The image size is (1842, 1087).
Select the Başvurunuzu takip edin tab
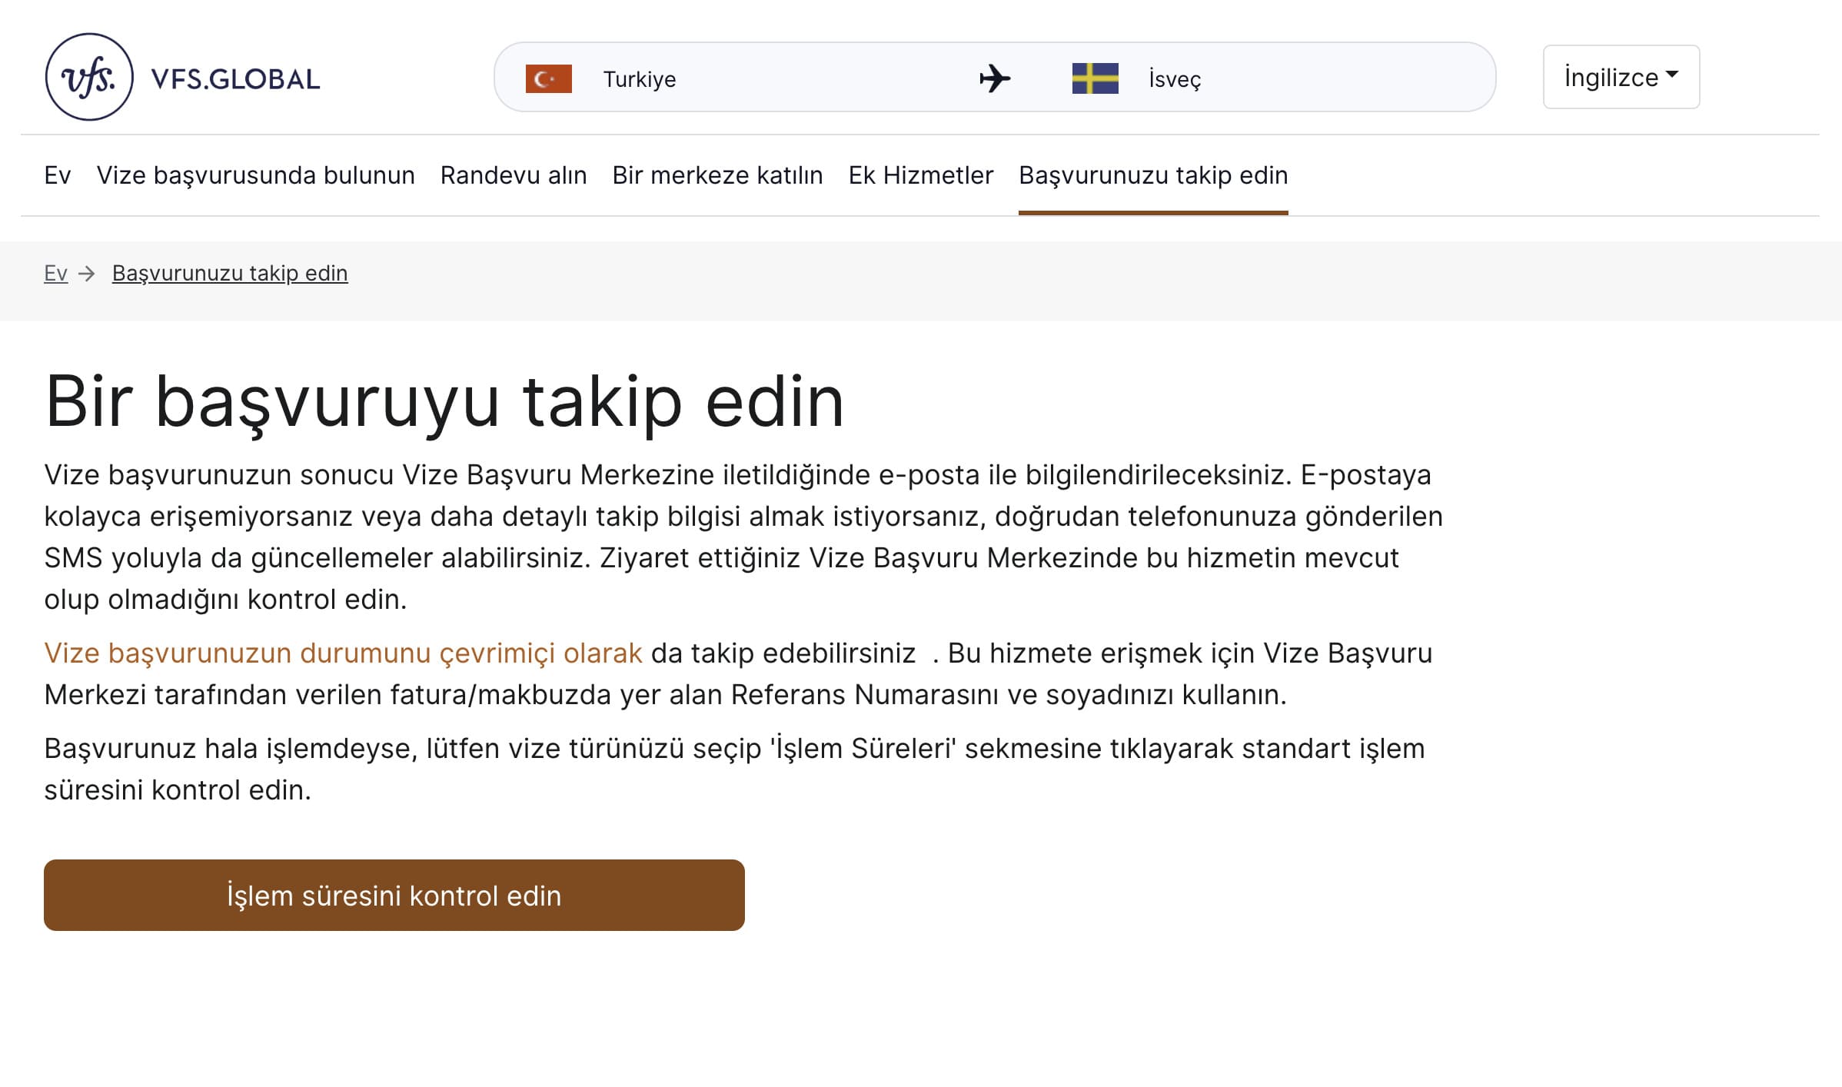[1152, 175]
